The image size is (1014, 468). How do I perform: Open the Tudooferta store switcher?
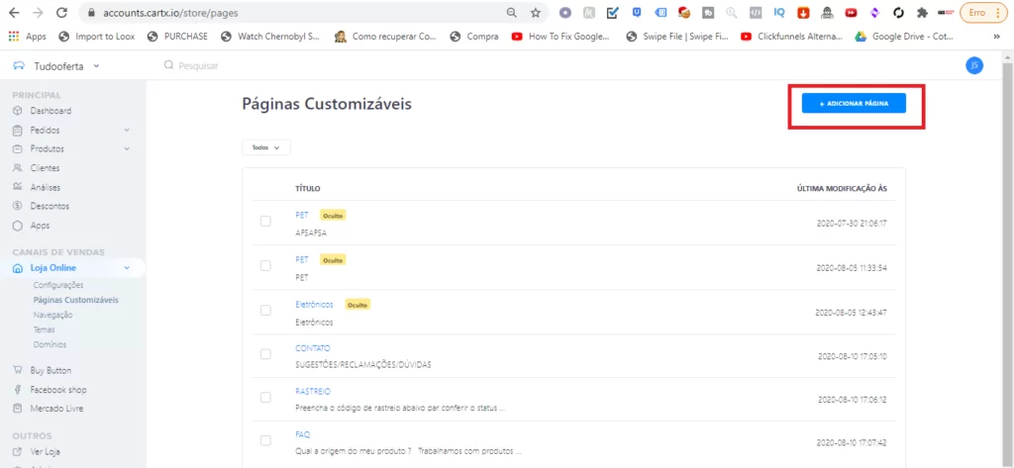pyautogui.click(x=61, y=65)
